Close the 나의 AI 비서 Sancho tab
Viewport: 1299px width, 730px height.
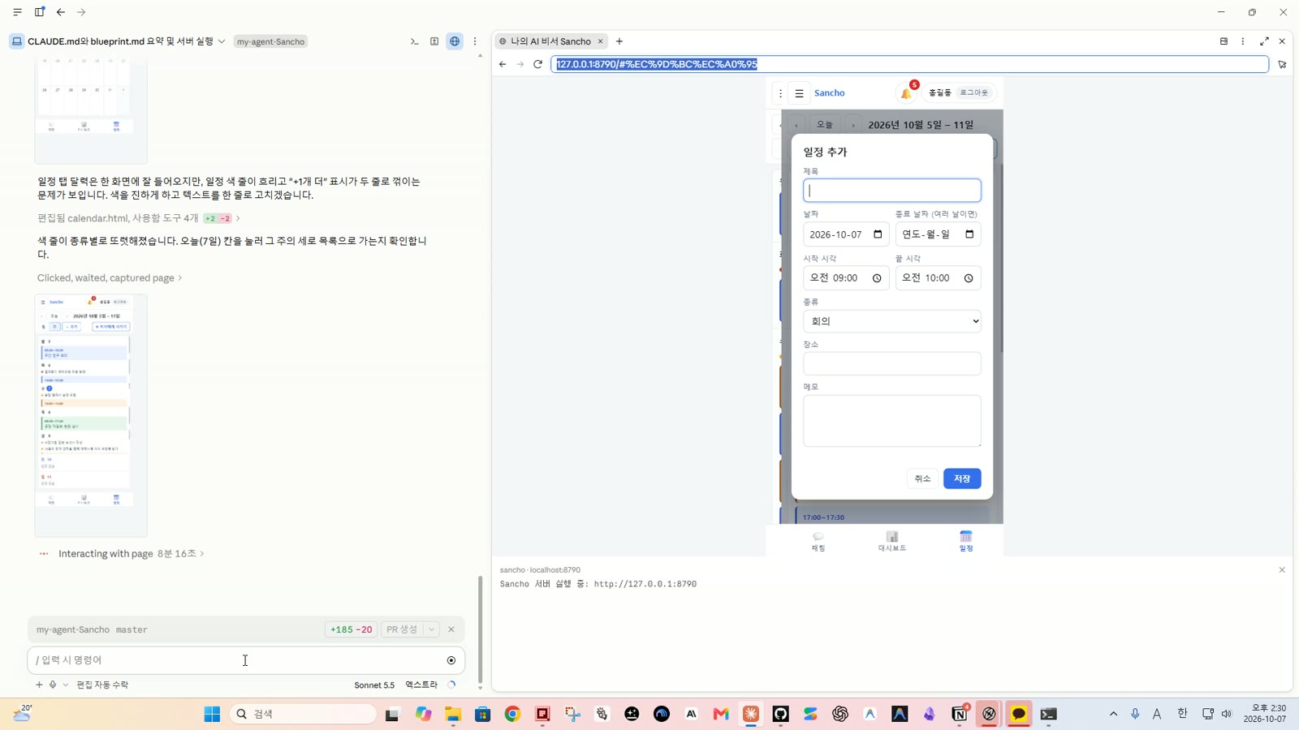point(601,41)
